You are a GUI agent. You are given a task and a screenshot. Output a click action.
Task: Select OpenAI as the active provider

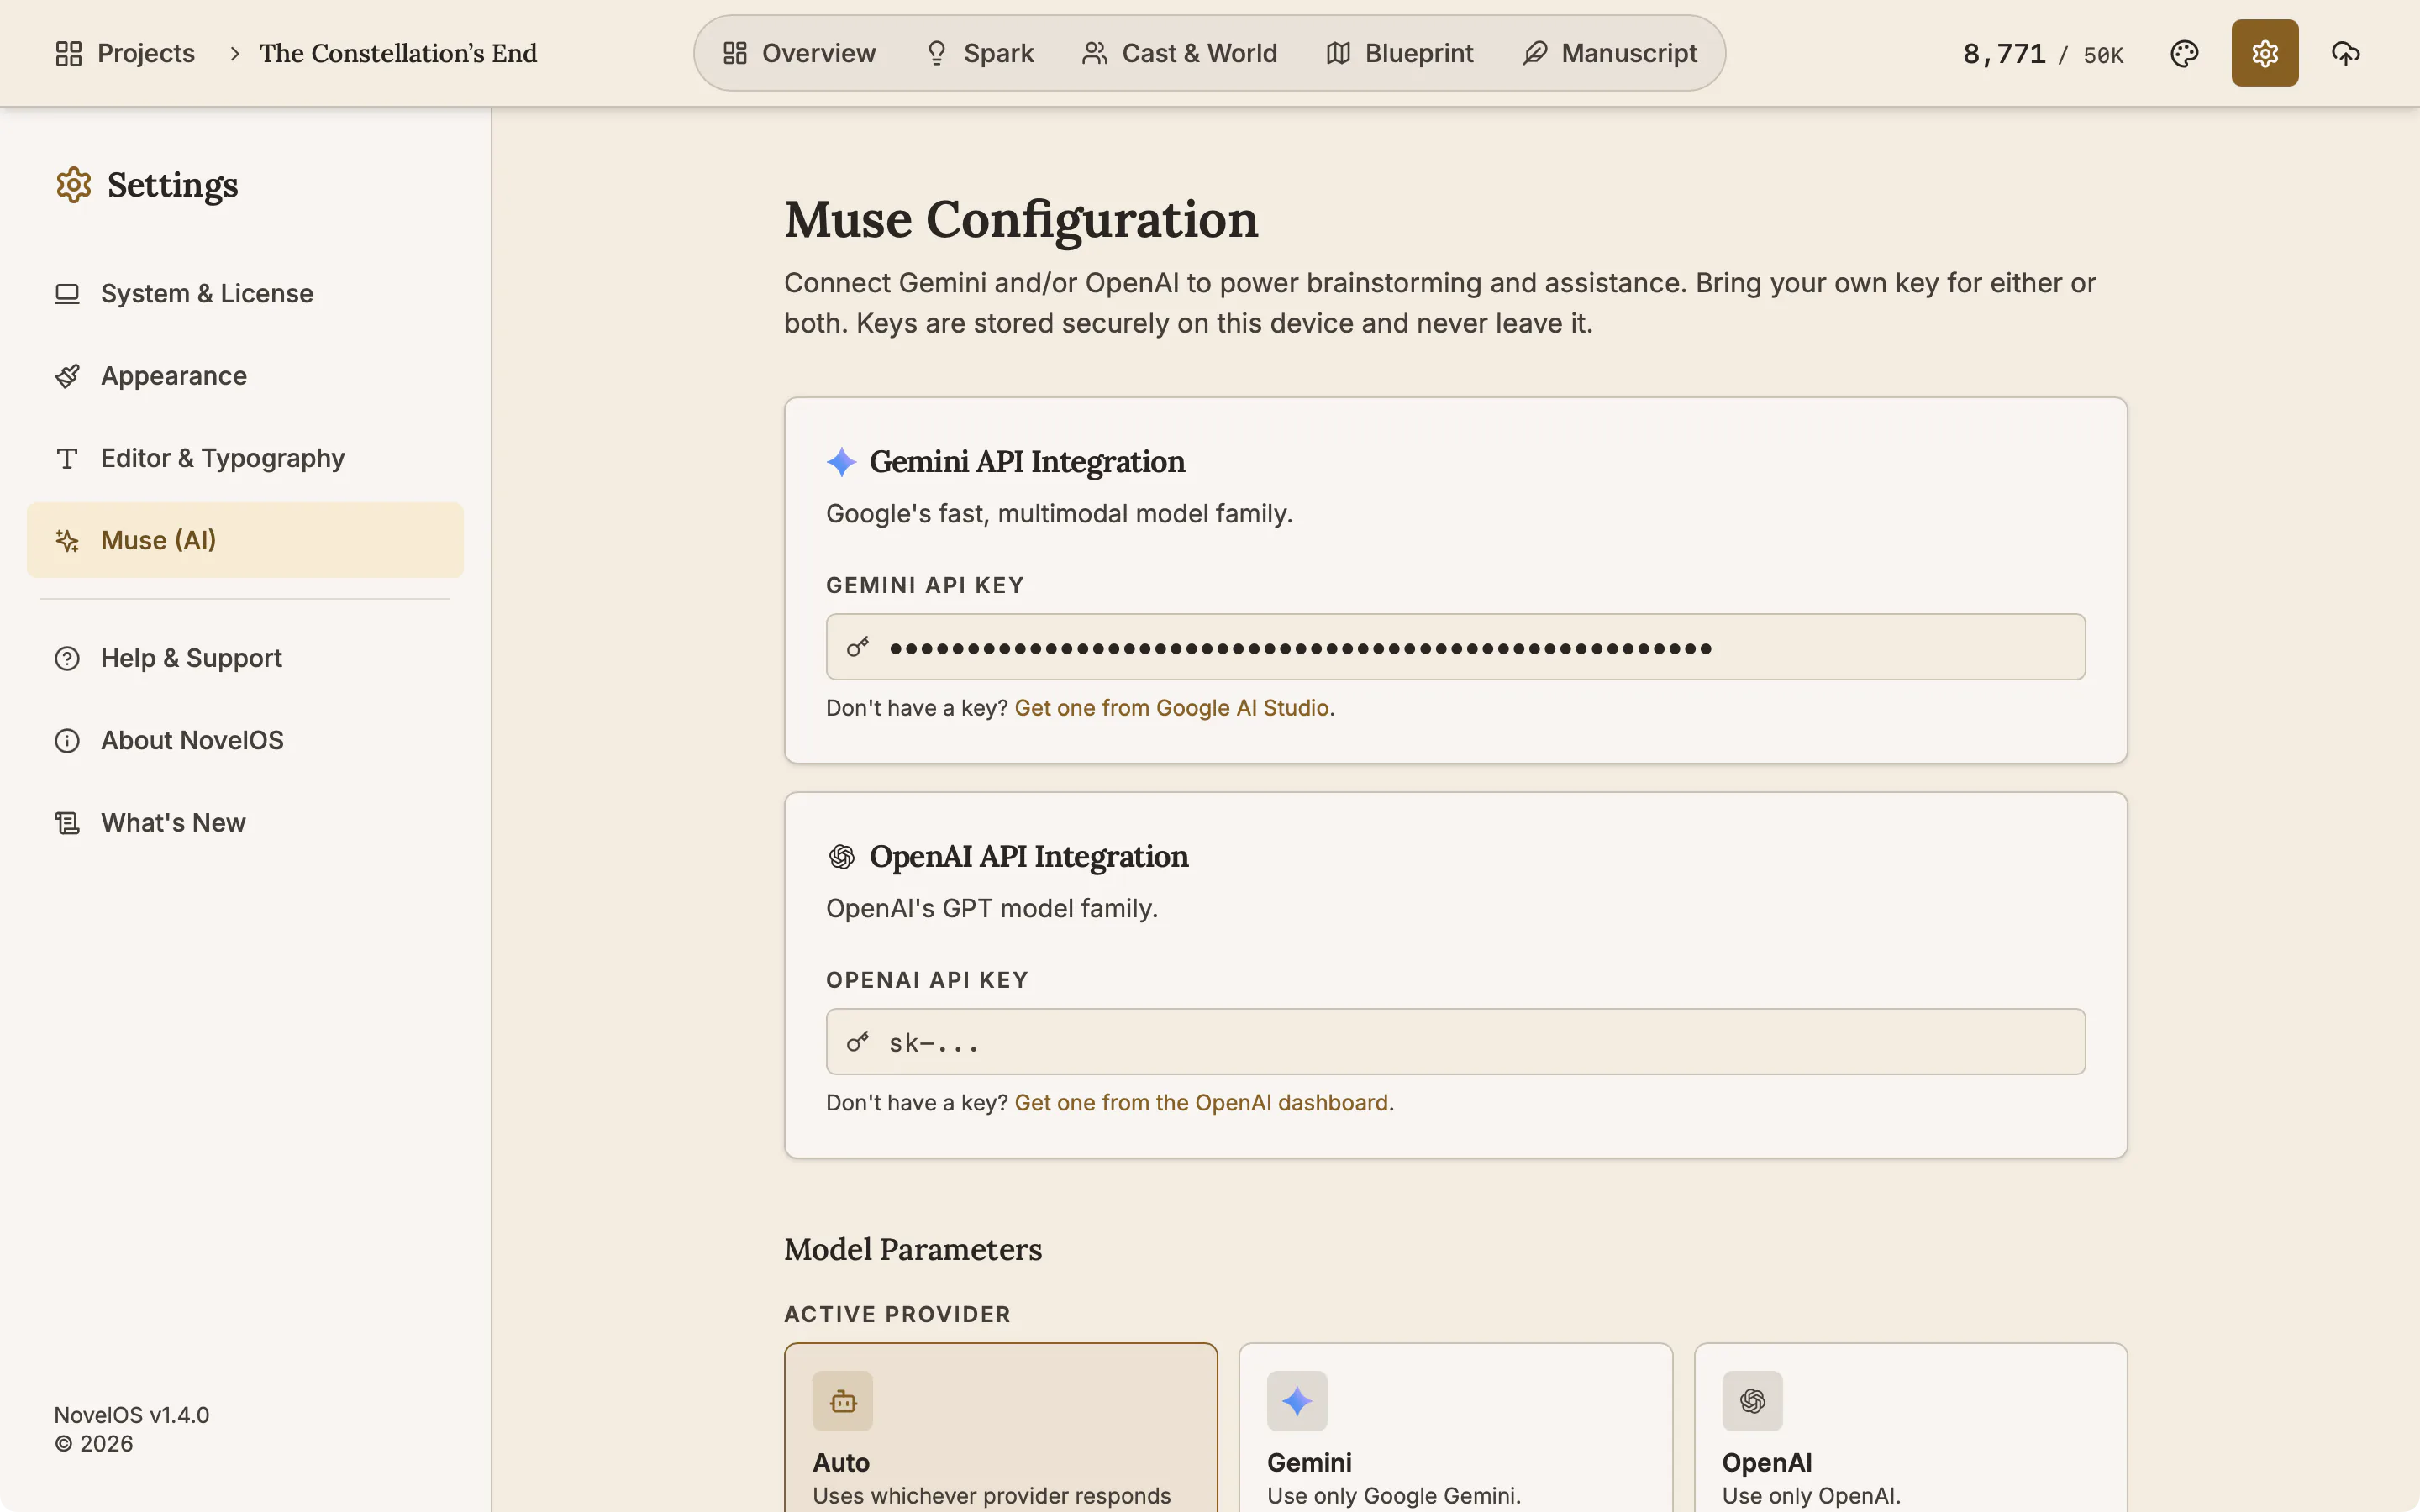coord(1910,1427)
